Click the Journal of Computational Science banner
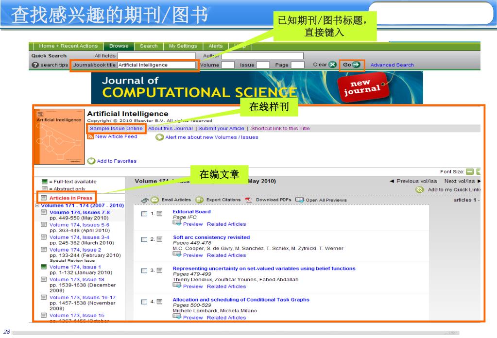497x338 pixels. tap(257, 87)
